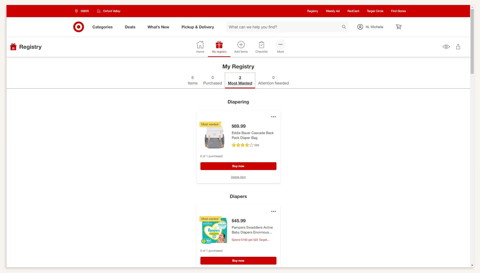Open the RedCard link

[353, 11]
